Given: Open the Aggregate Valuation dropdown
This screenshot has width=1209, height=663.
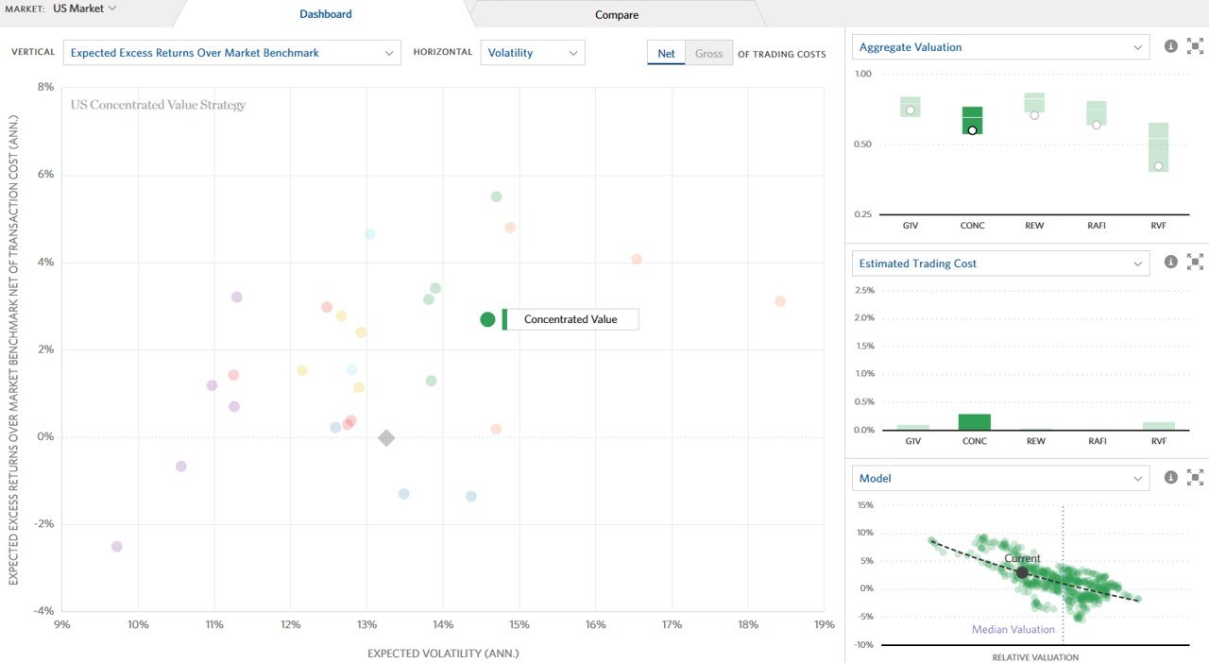Looking at the screenshot, I should 1001,47.
